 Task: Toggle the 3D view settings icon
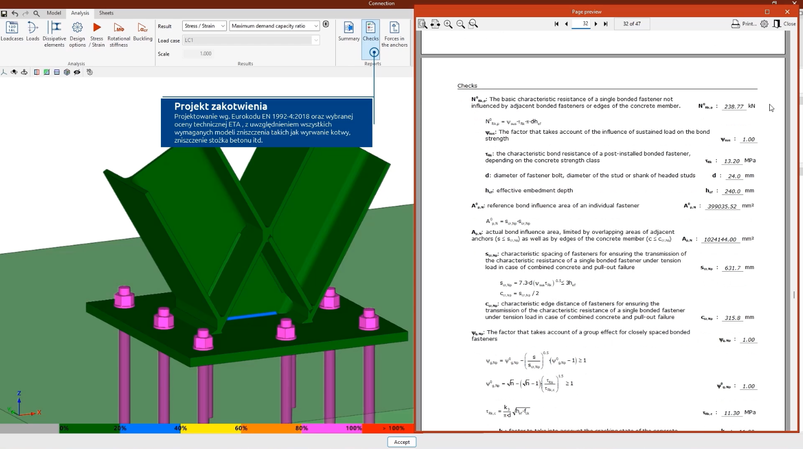[90, 72]
